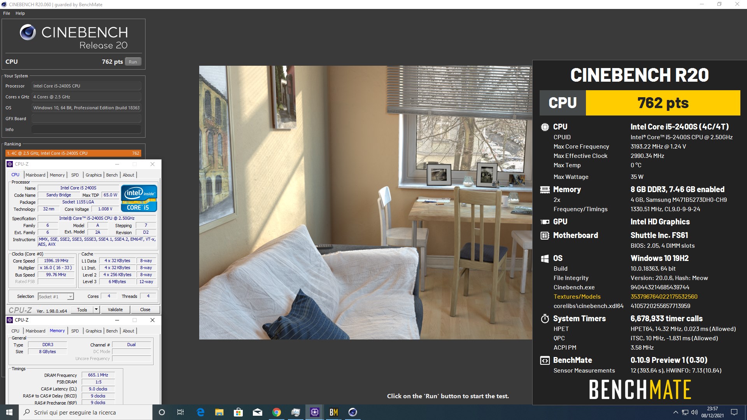Open the Socket #1 selection dropdown
This screenshot has height=420, width=747.
56,297
